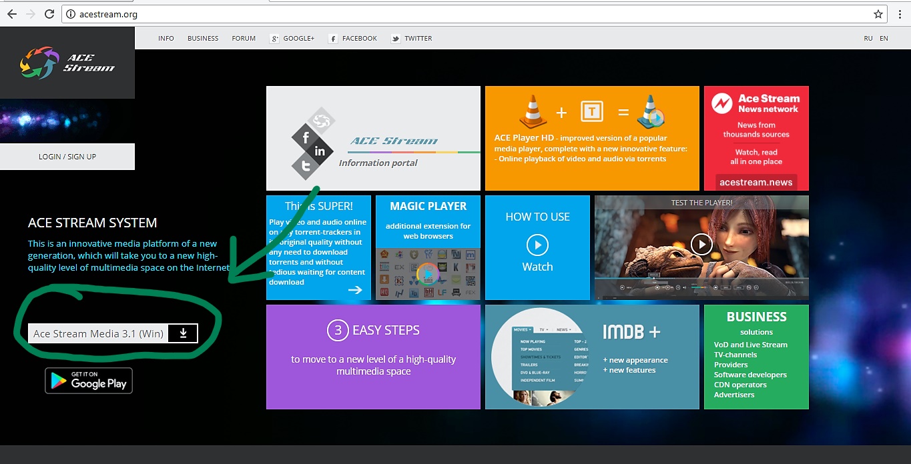Go to the FORUM link
This screenshot has width=911, height=464.
[244, 39]
